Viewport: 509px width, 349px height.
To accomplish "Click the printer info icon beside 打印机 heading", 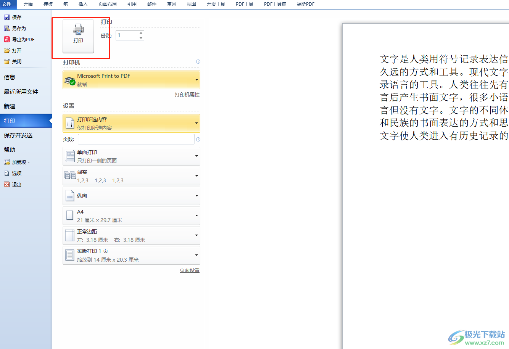I will [x=198, y=61].
